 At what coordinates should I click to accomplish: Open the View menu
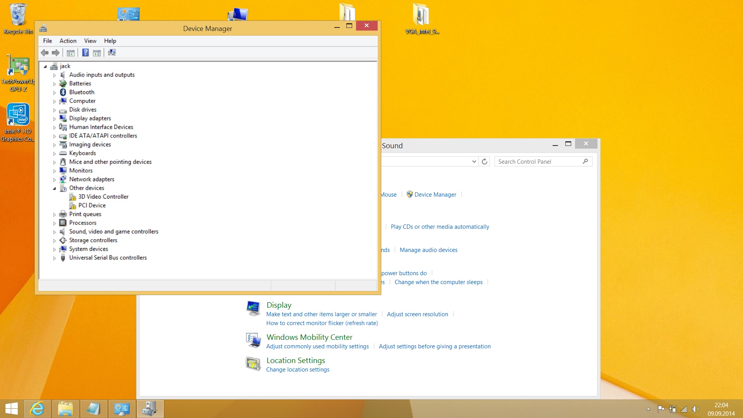pyautogui.click(x=90, y=41)
